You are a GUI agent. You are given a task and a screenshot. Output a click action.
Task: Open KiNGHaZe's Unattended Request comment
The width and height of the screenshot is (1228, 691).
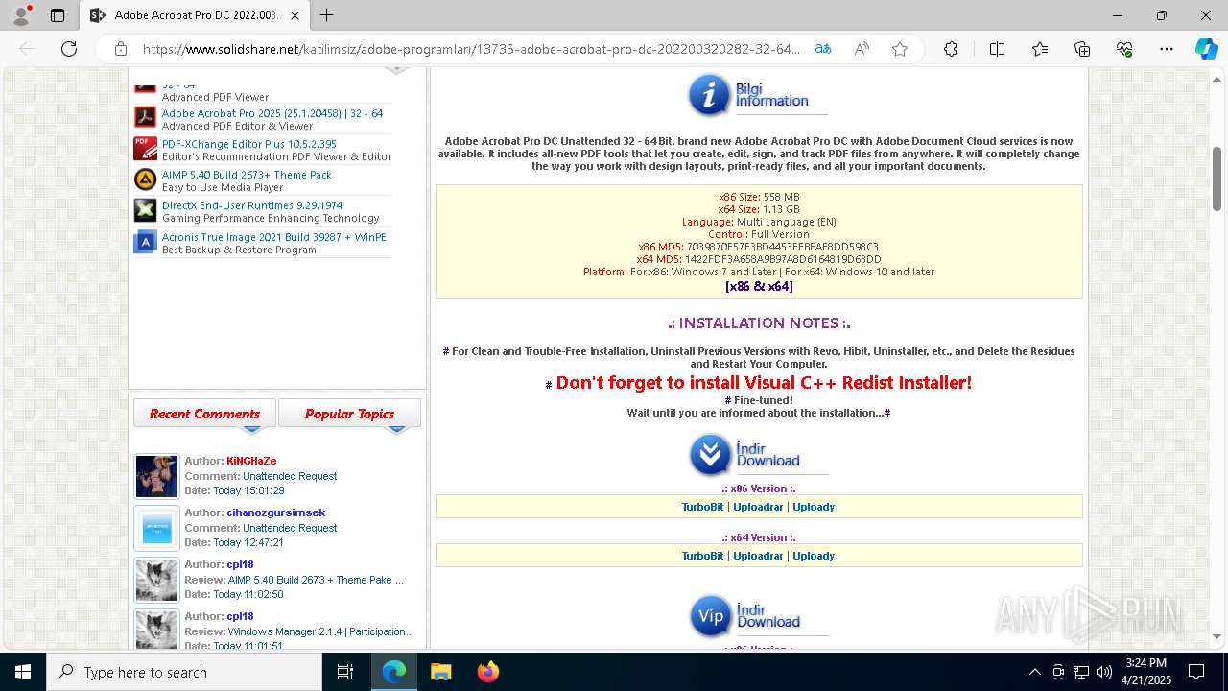click(x=290, y=476)
